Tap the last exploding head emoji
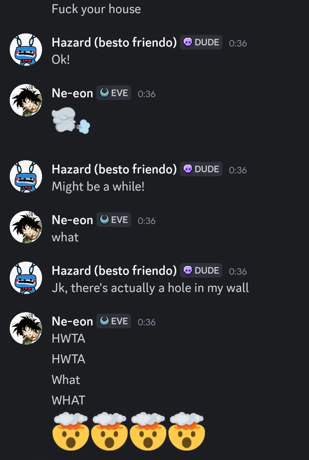309x460 pixels. (x=187, y=431)
